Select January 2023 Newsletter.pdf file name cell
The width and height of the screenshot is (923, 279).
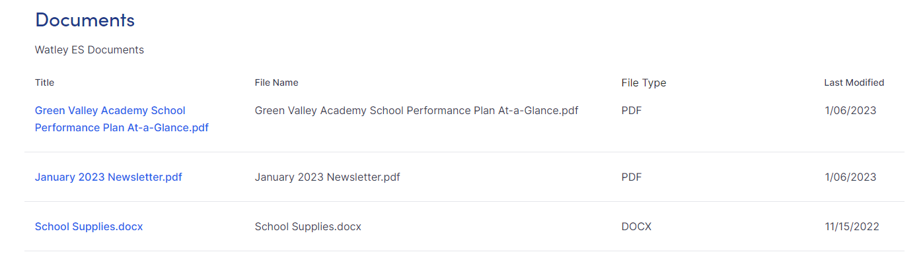pos(327,177)
